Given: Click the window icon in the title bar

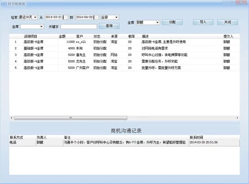Looking at the screenshot, I should 4,3.
